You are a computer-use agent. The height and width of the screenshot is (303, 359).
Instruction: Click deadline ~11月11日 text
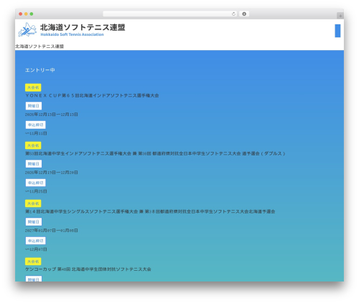point(36,133)
